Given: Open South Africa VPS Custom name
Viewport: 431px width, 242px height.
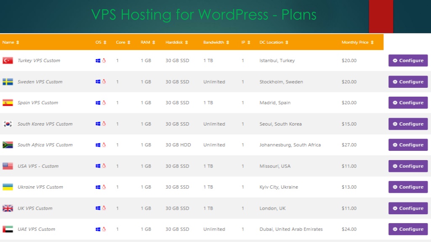Looking at the screenshot, I should [x=45, y=145].
